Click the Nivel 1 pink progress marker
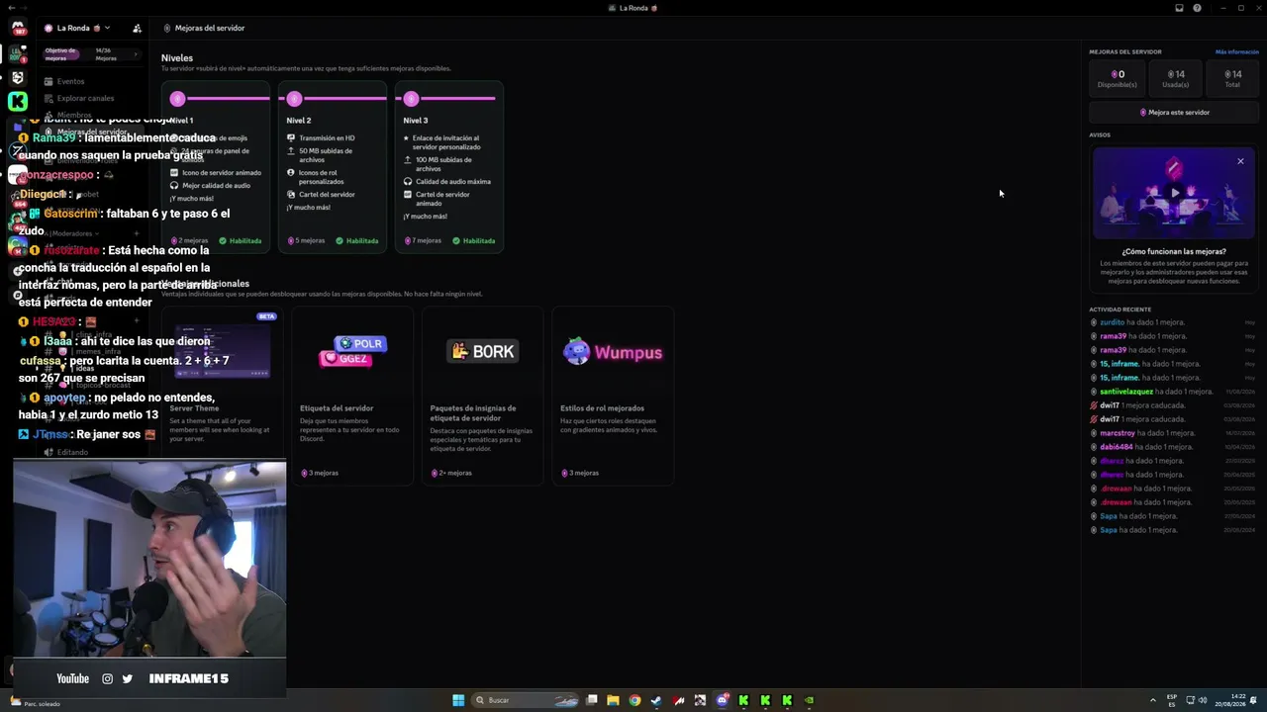 (x=177, y=98)
